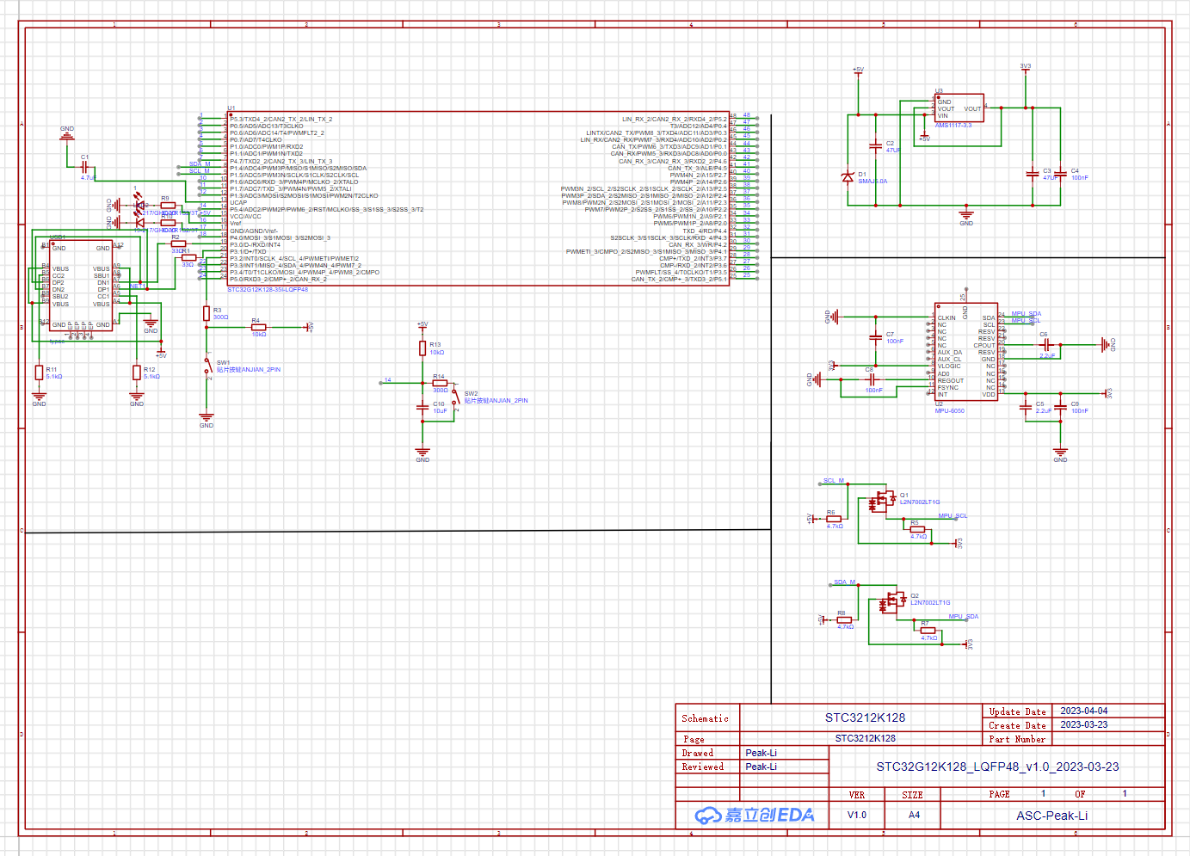The width and height of the screenshot is (1190, 856).
Task: Click the 'SMAJ5.0A' diode value label
Action: [x=872, y=182]
